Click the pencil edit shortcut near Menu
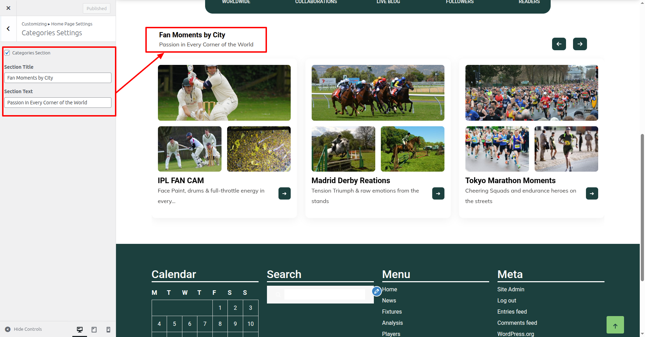This screenshot has width=645, height=337. click(x=377, y=291)
